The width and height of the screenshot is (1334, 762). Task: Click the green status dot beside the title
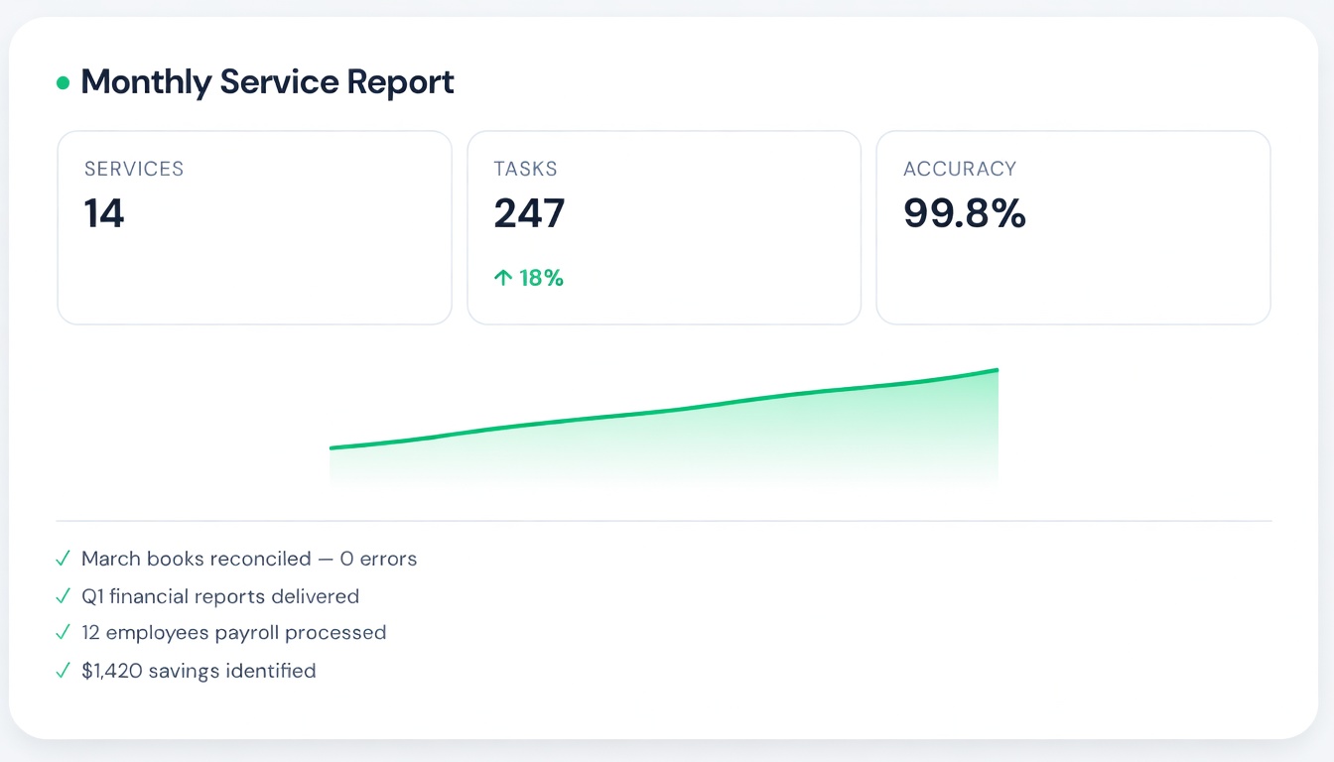tap(64, 83)
